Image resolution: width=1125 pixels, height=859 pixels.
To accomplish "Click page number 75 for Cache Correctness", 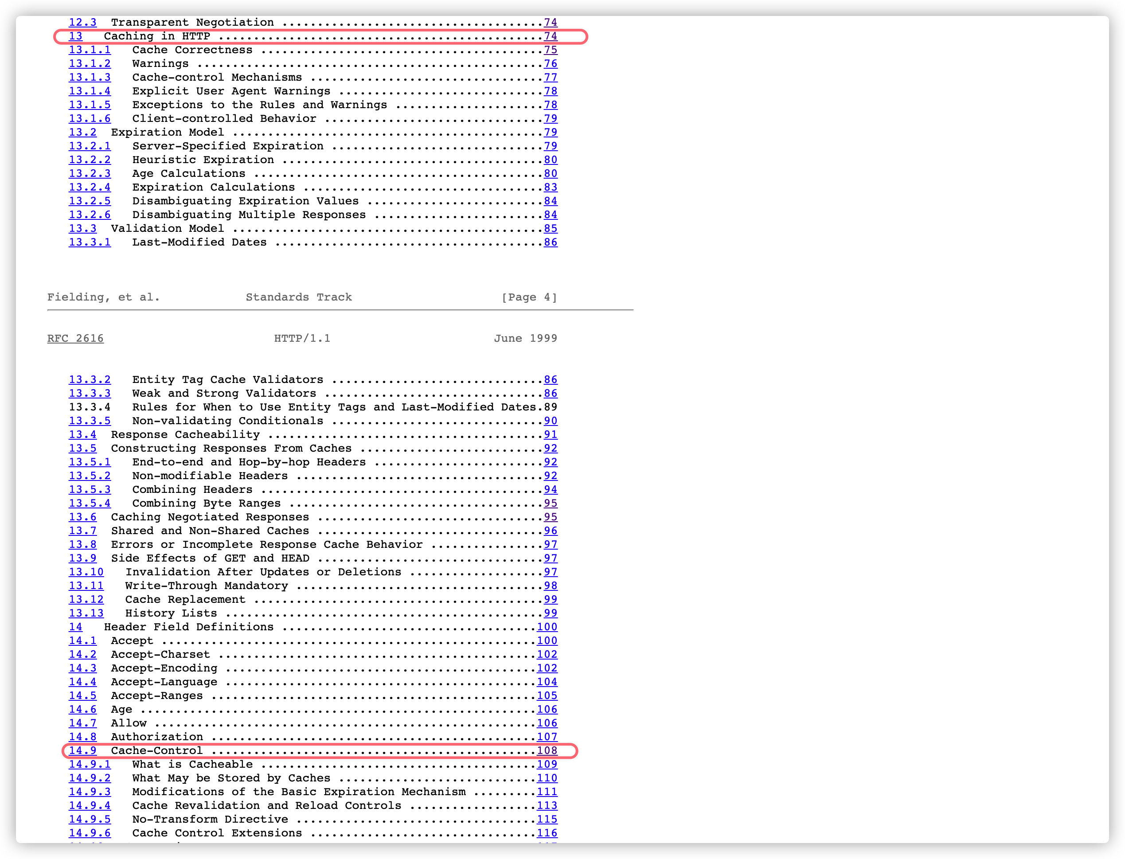I will (550, 50).
